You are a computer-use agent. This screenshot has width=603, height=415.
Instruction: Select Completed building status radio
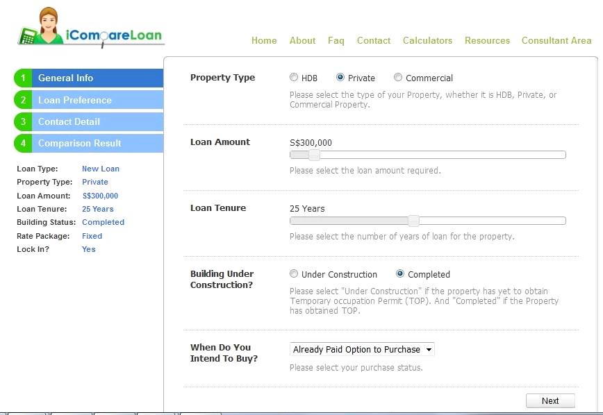tap(400, 273)
